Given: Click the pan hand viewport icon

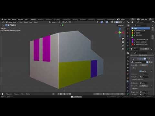Looking at the screenshot, I should [123, 42].
